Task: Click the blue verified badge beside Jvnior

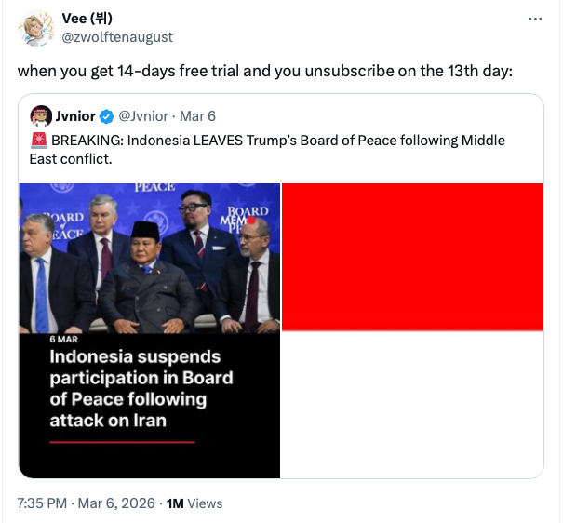Action: [x=107, y=116]
